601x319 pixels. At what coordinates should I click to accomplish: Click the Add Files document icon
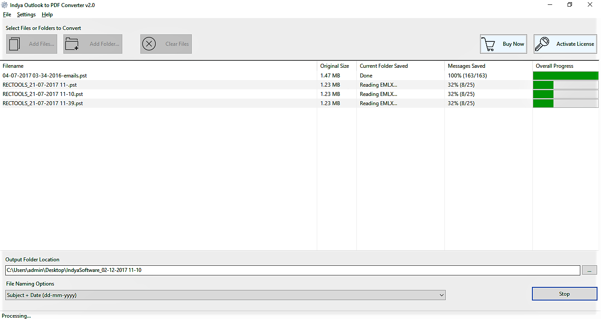click(15, 44)
